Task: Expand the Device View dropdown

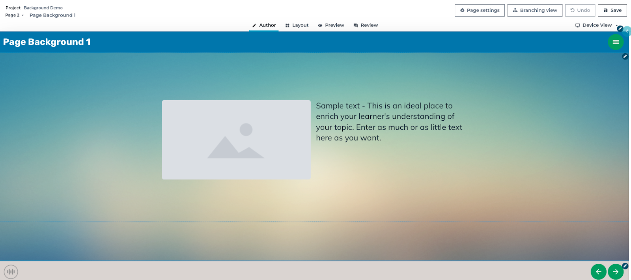Action: [x=597, y=25]
